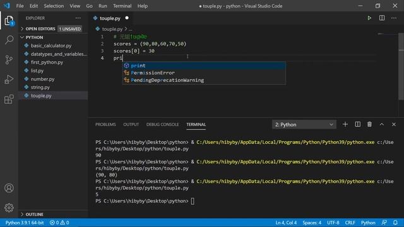The height and width of the screenshot is (227, 404).
Task: Open the Manage gear settings icon
Action: click(9, 207)
